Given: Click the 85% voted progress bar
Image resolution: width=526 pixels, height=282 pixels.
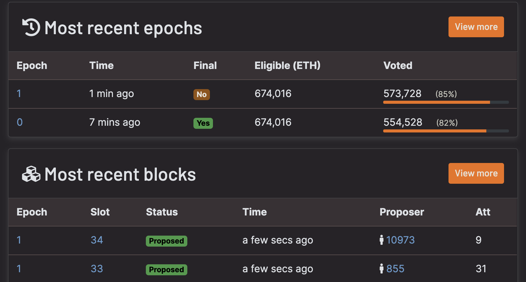Looking at the screenshot, I should pos(446,102).
